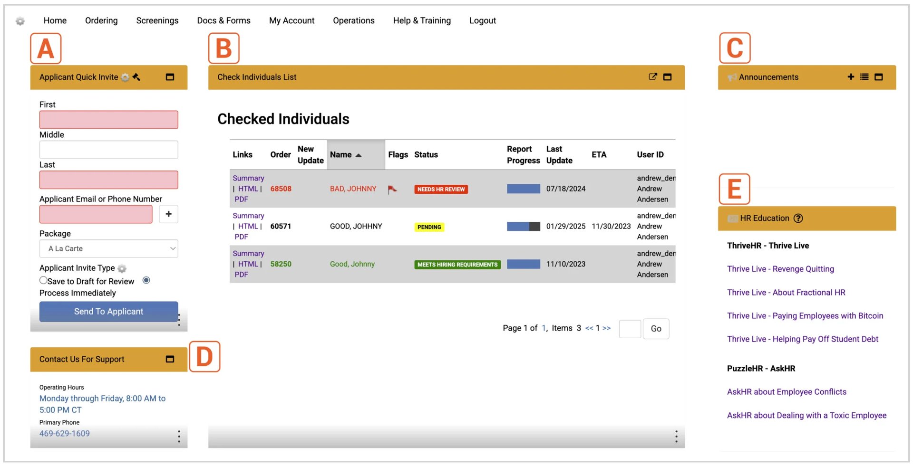
Task: Open Thrive Live - Helping Pay Off Student Debt
Action: click(x=803, y=339)
